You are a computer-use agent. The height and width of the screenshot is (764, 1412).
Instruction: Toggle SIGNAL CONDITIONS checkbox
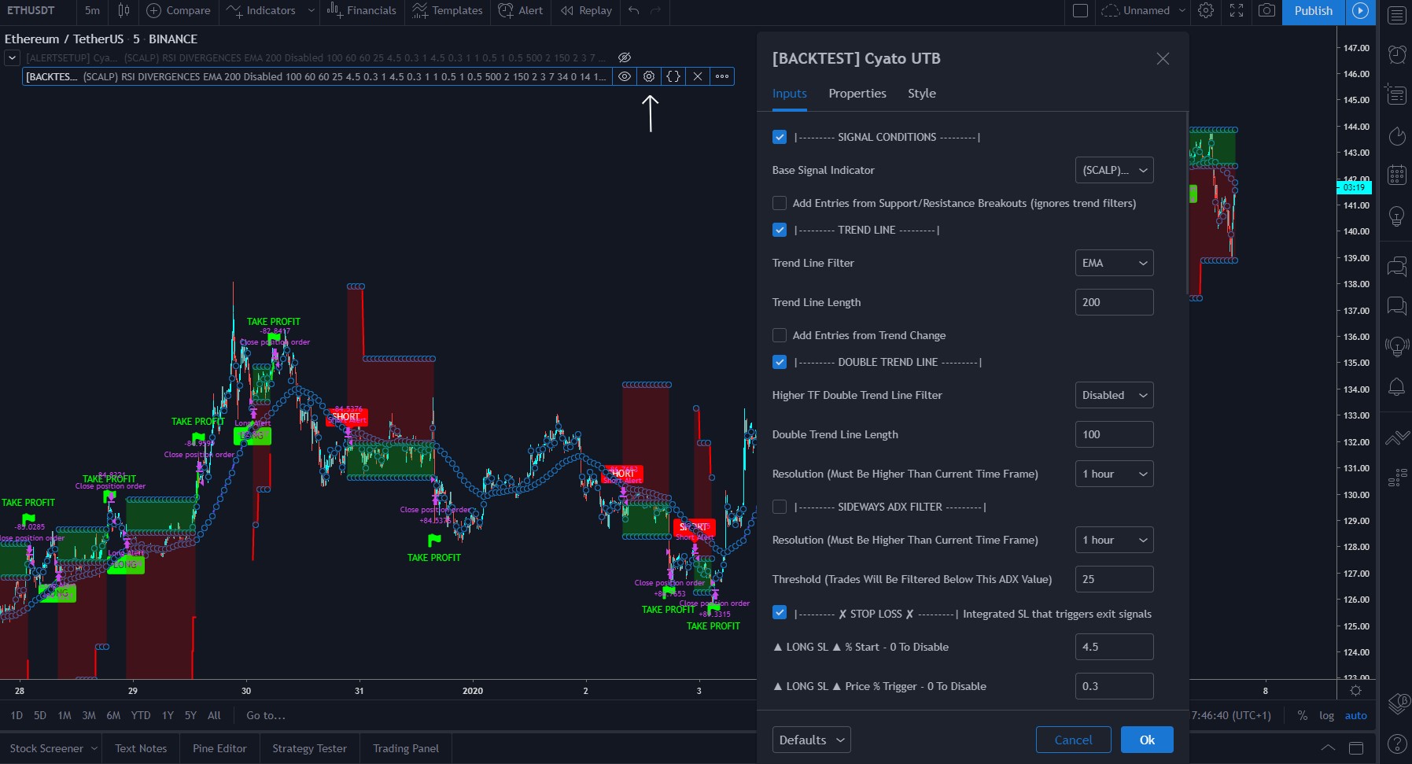[780, 137]
